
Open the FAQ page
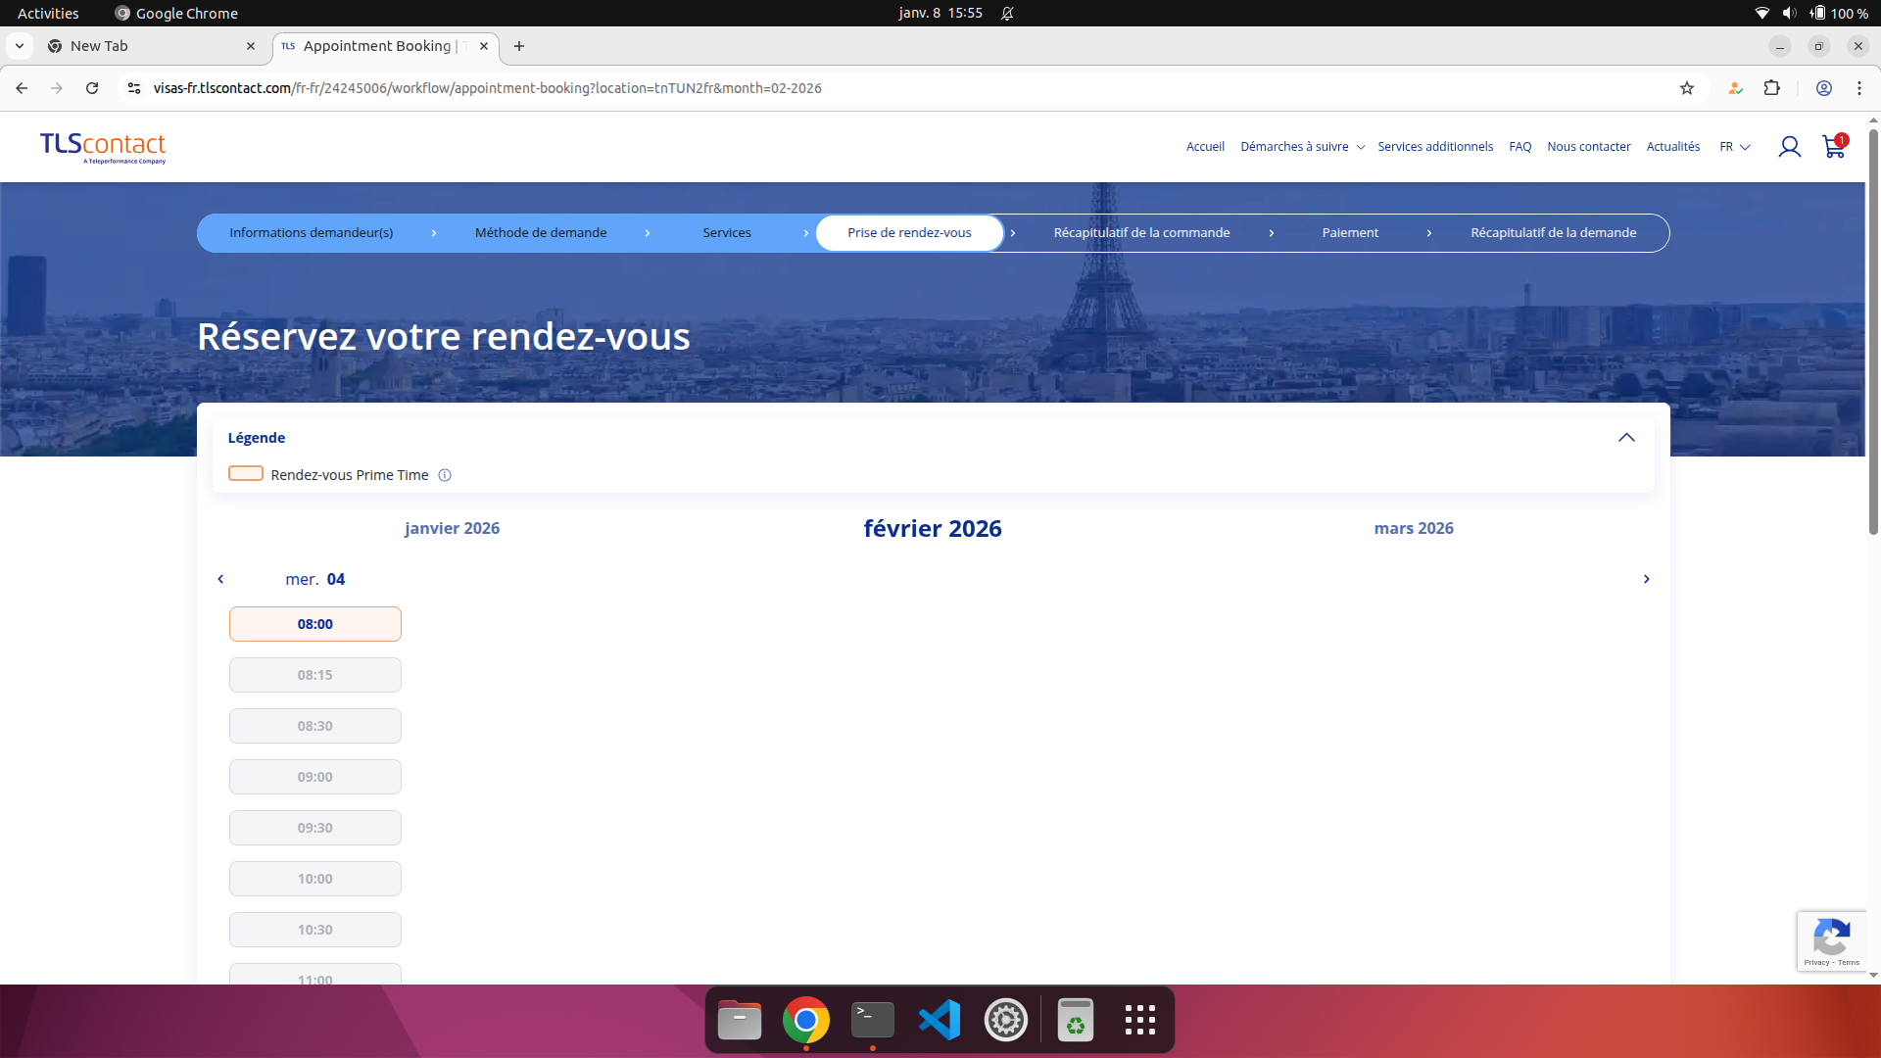coord(1519,146)
